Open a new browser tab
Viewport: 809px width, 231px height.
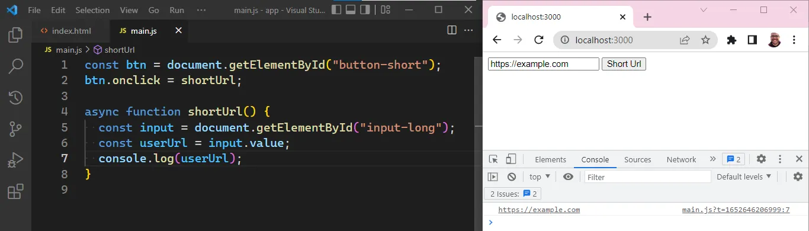[647, 17]
